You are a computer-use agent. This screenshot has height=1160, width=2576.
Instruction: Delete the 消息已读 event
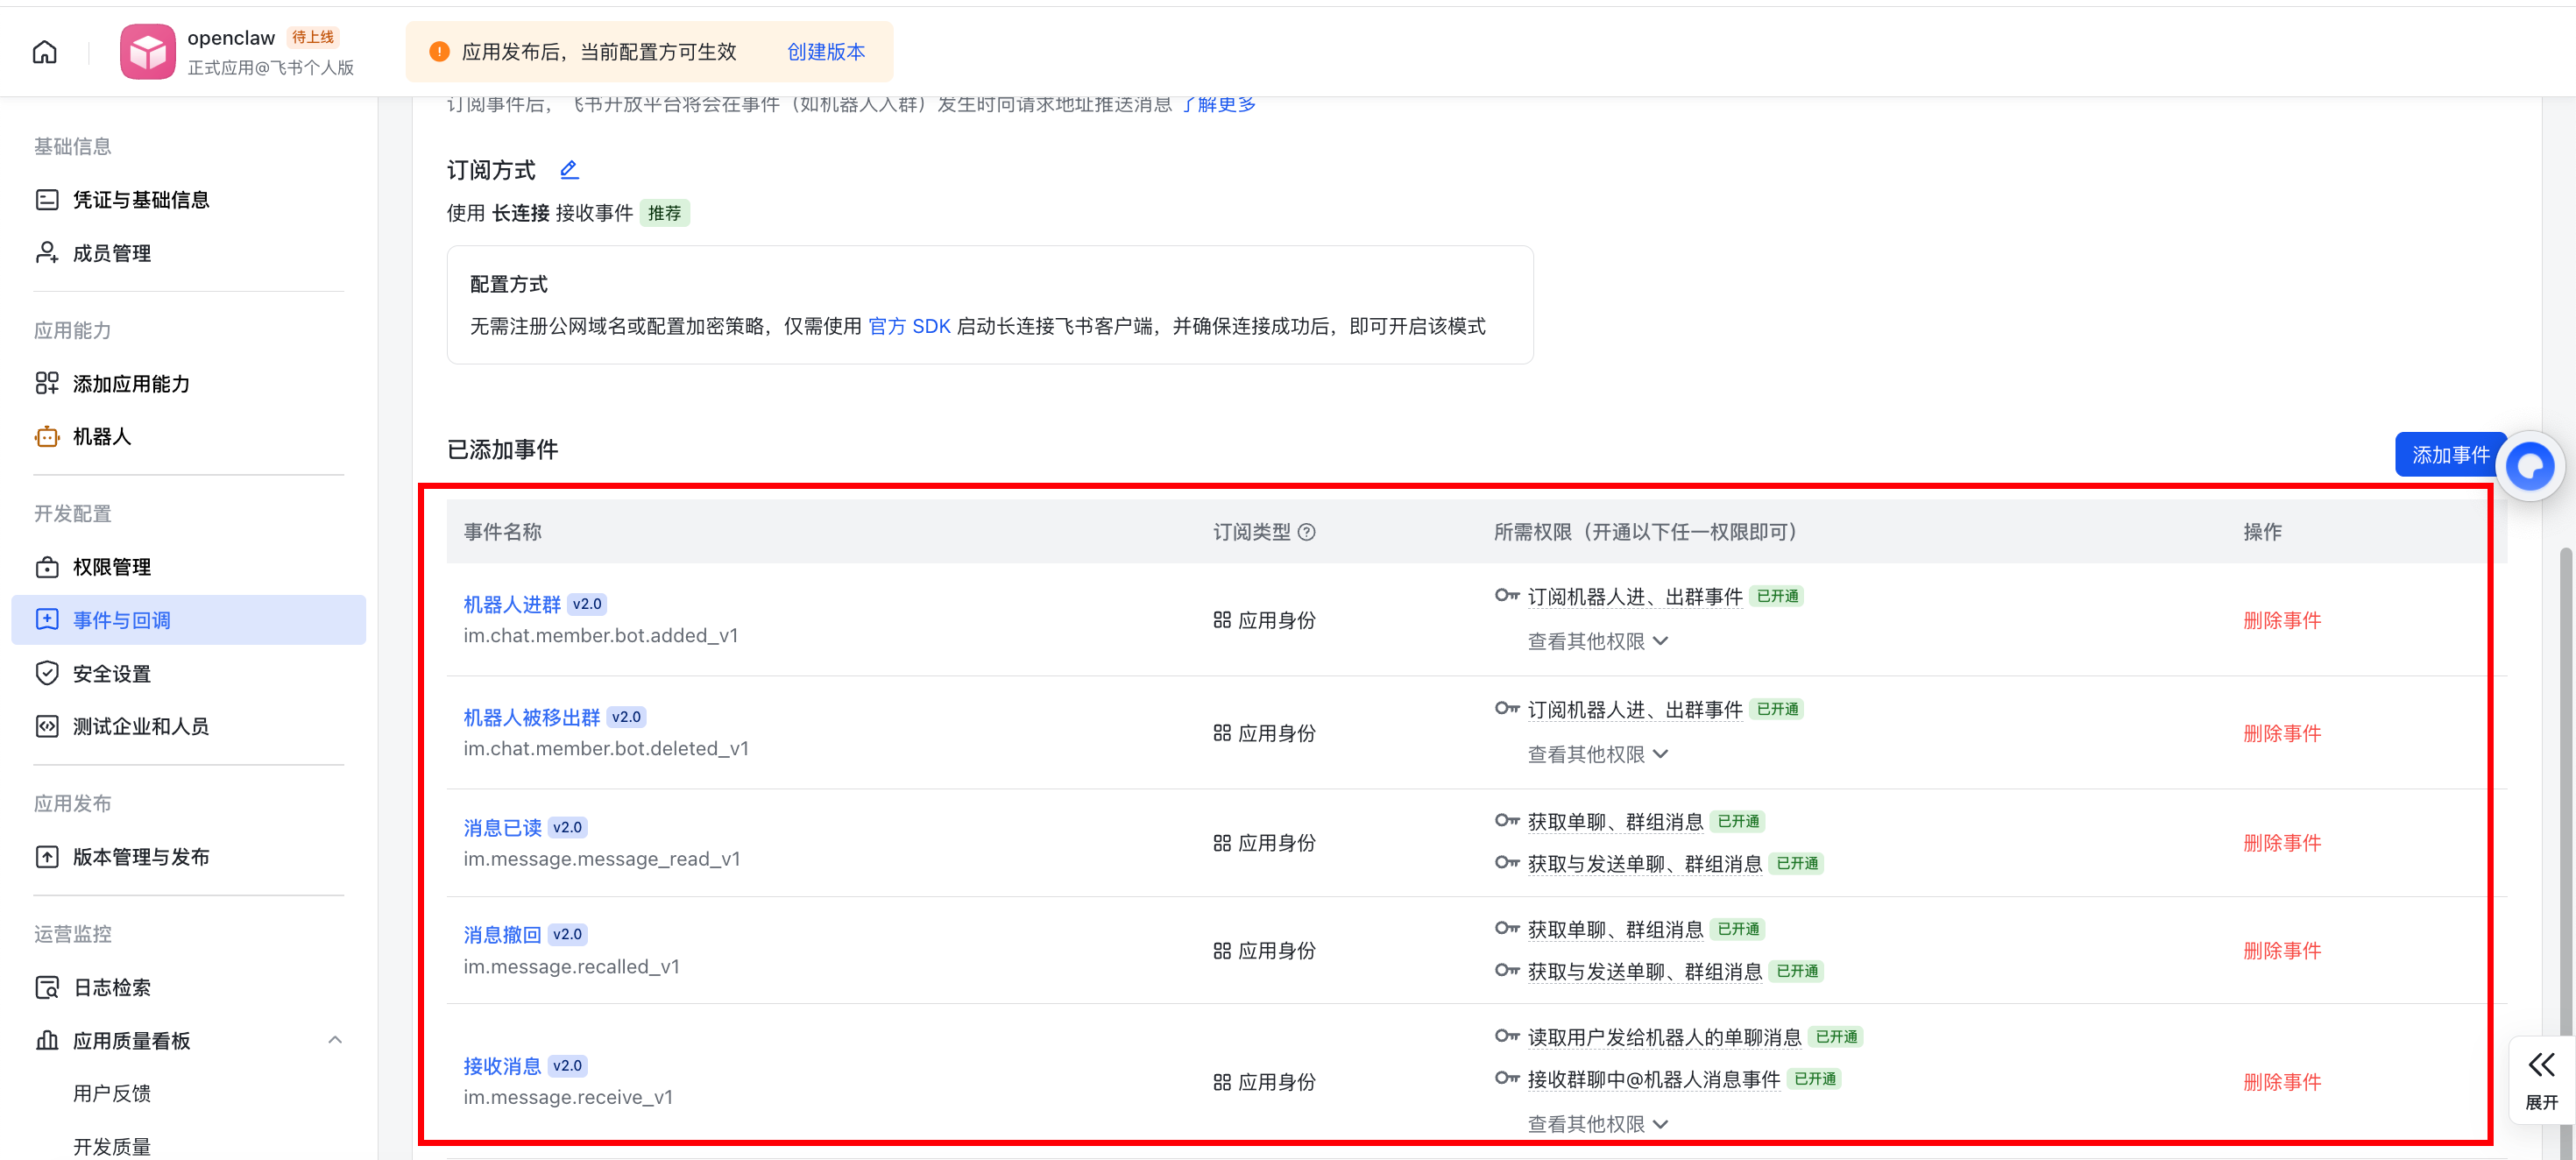pos(2282,843)
